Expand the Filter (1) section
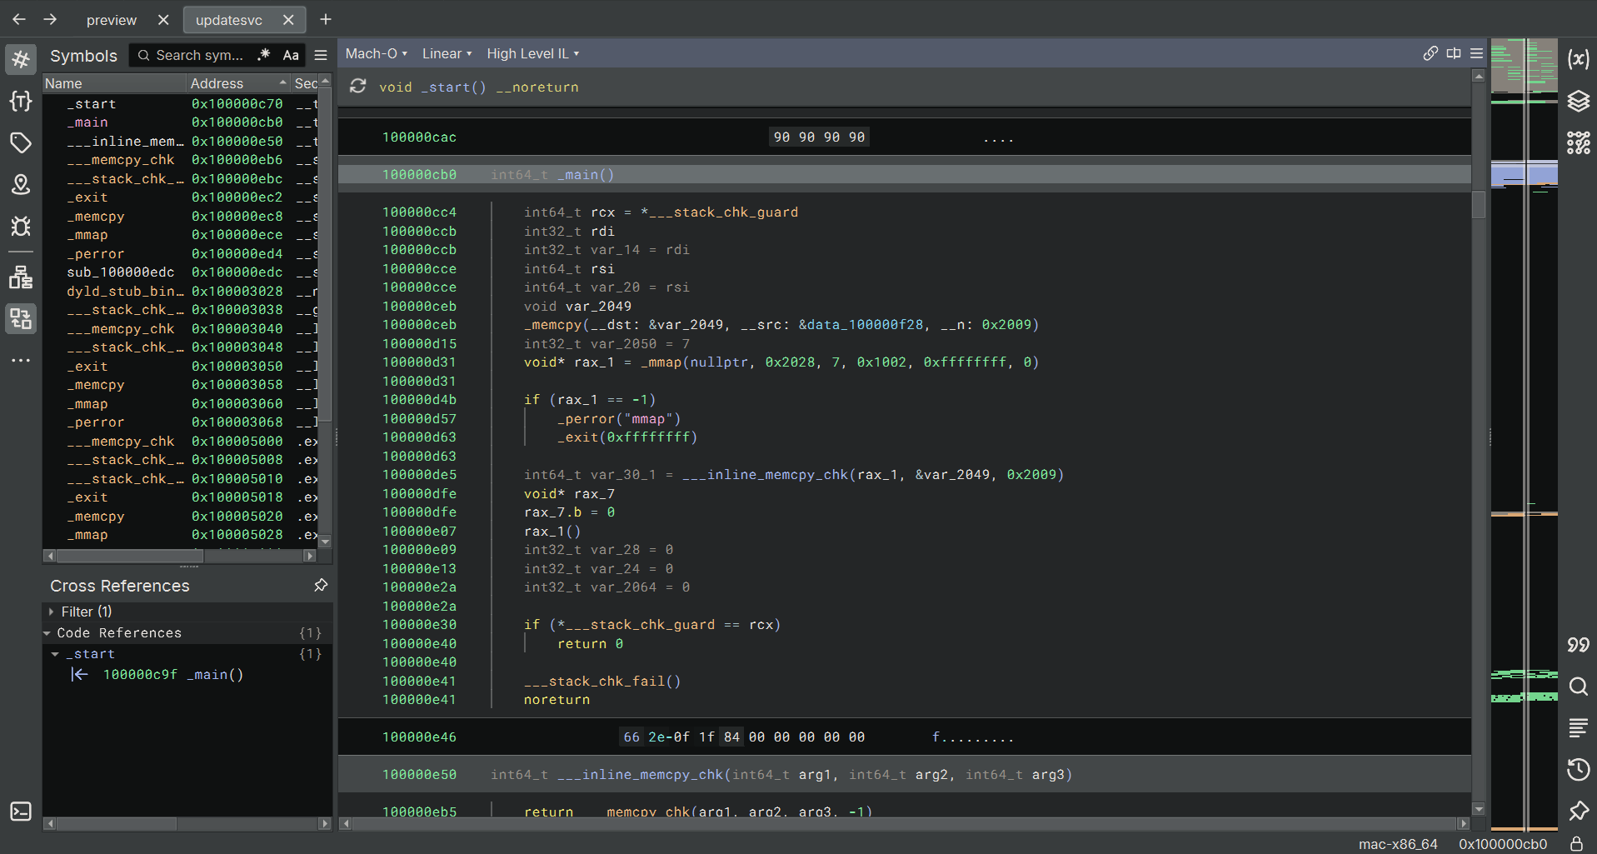Viewport: 1597px width, 854px height. (51, 612)
